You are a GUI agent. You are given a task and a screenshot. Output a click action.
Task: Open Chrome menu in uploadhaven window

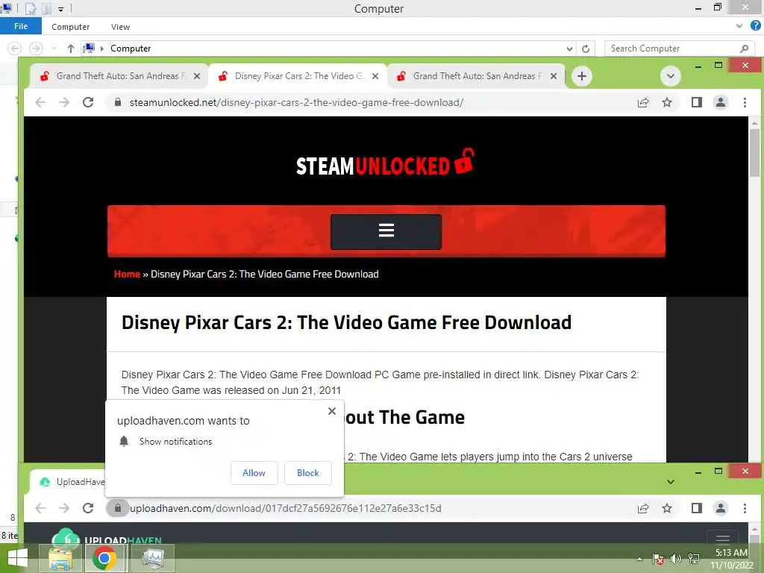(745, 508)
